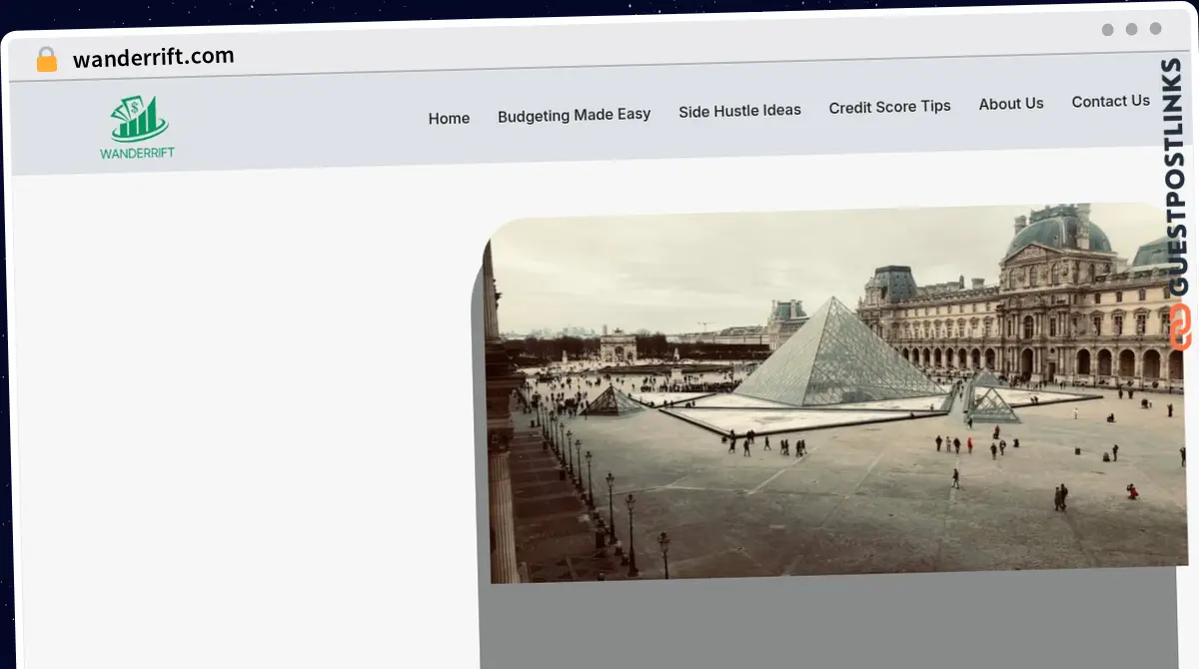Click the leftmost gray window dot
The width and height of the screenshot is (1199, 669).
click(x=1107, y=30)
